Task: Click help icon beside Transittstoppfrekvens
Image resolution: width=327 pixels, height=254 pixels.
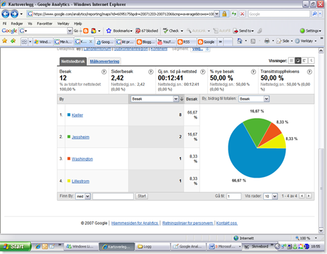Action: point(310,72)
